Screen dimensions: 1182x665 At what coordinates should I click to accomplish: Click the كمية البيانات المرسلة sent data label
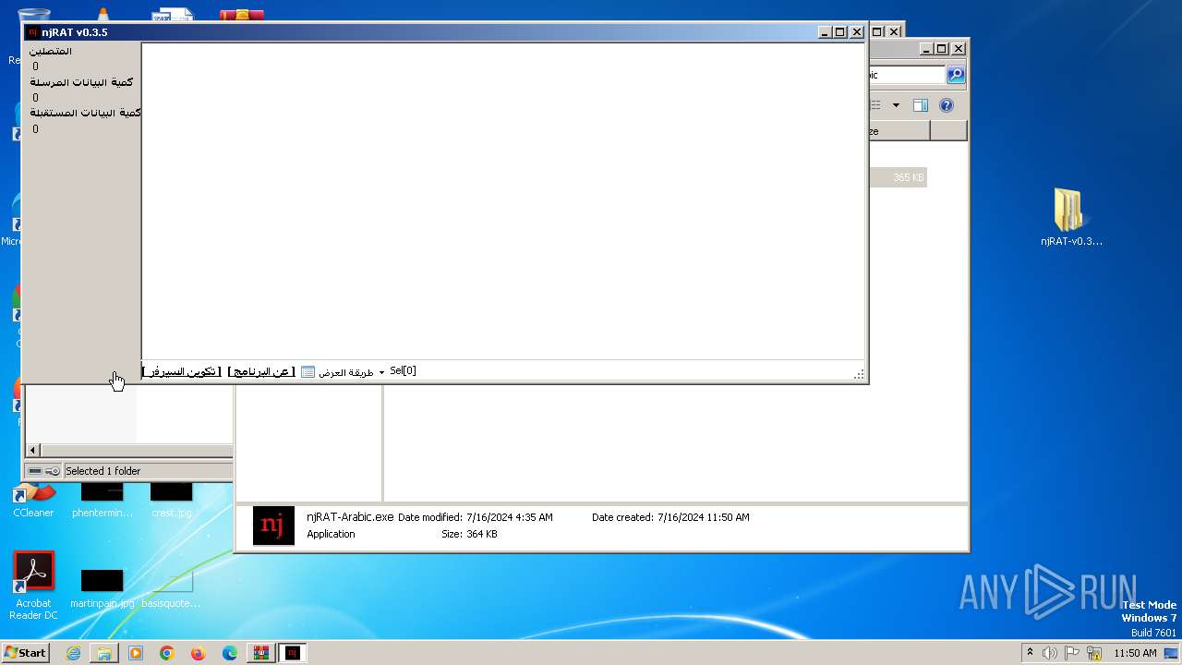tap(81, 82)
